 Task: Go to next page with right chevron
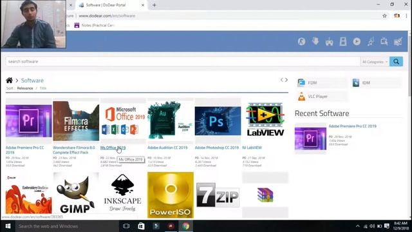tap(286, 80)
